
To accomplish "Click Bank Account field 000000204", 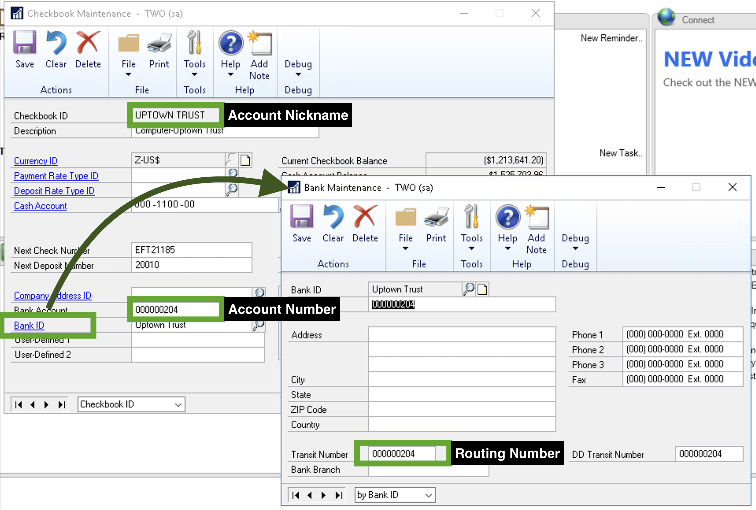I will pyautogui.click(x=175, y=309).
